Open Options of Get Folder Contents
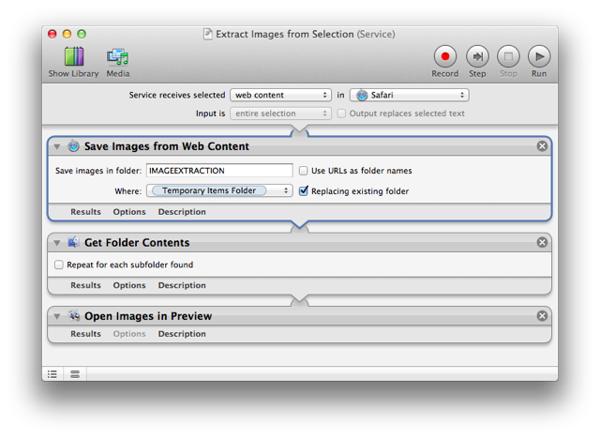This screenshot has height=439, width=600. pyautogui.click(x=129, y=285)
